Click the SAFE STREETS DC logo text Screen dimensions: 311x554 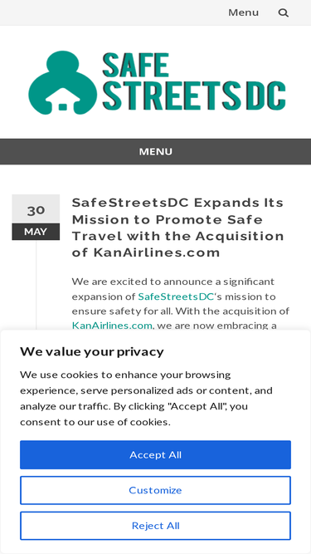click(x=194, y=82)
